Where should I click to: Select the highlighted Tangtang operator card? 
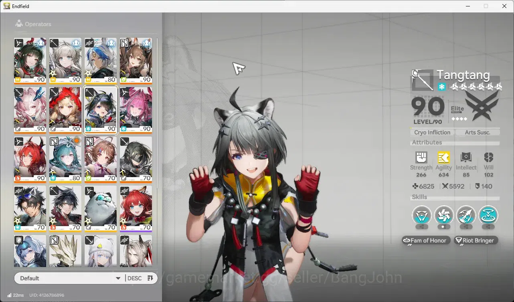coord(101,110)
